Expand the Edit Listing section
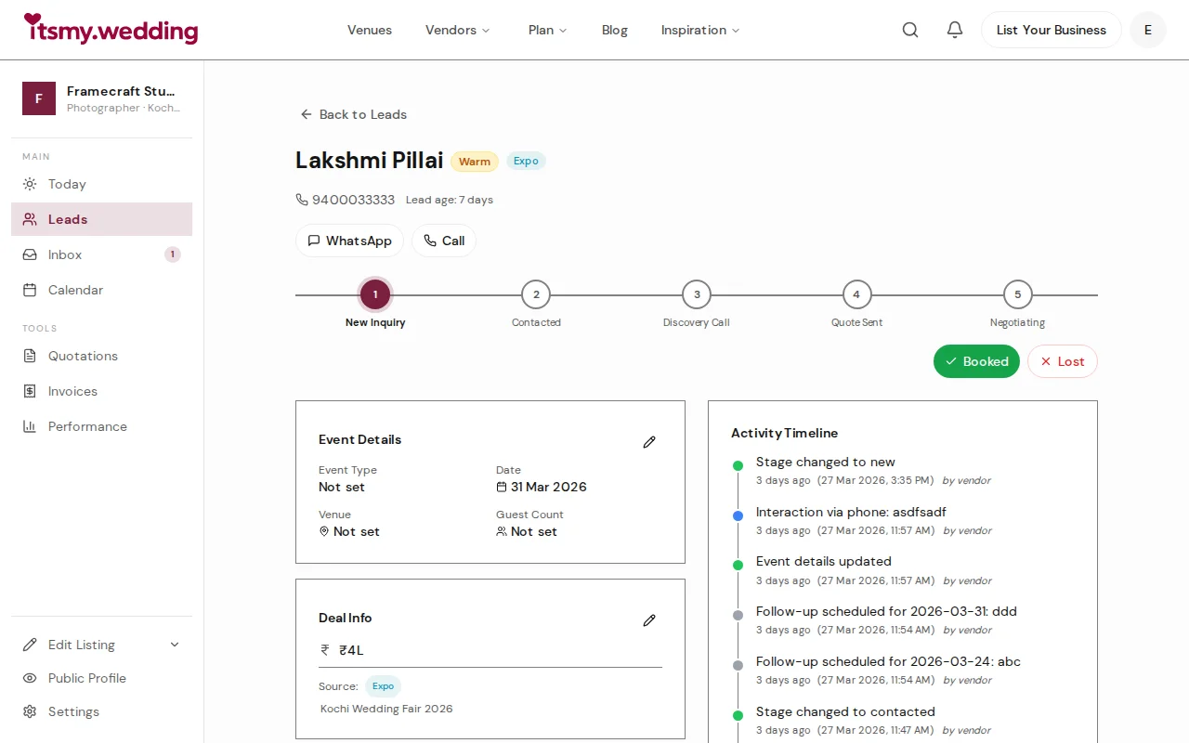Screen dimensions: 1189x743 [81, 644]
